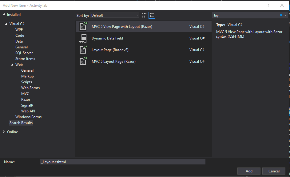The width and height of the screenshot is (290, 177).
Task: Select the Web API category
Action: pos(28,111)
